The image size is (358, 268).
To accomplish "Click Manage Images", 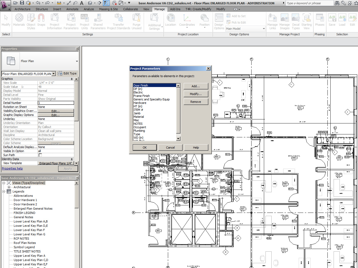I will pyautogui.click(x=285, y=21).
